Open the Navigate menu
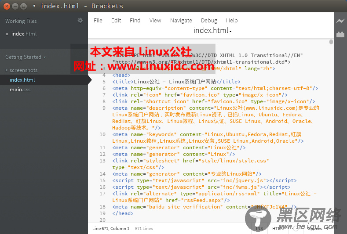 (181, 20)
